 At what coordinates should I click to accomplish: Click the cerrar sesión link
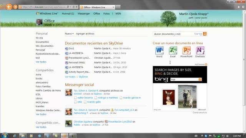201,18
